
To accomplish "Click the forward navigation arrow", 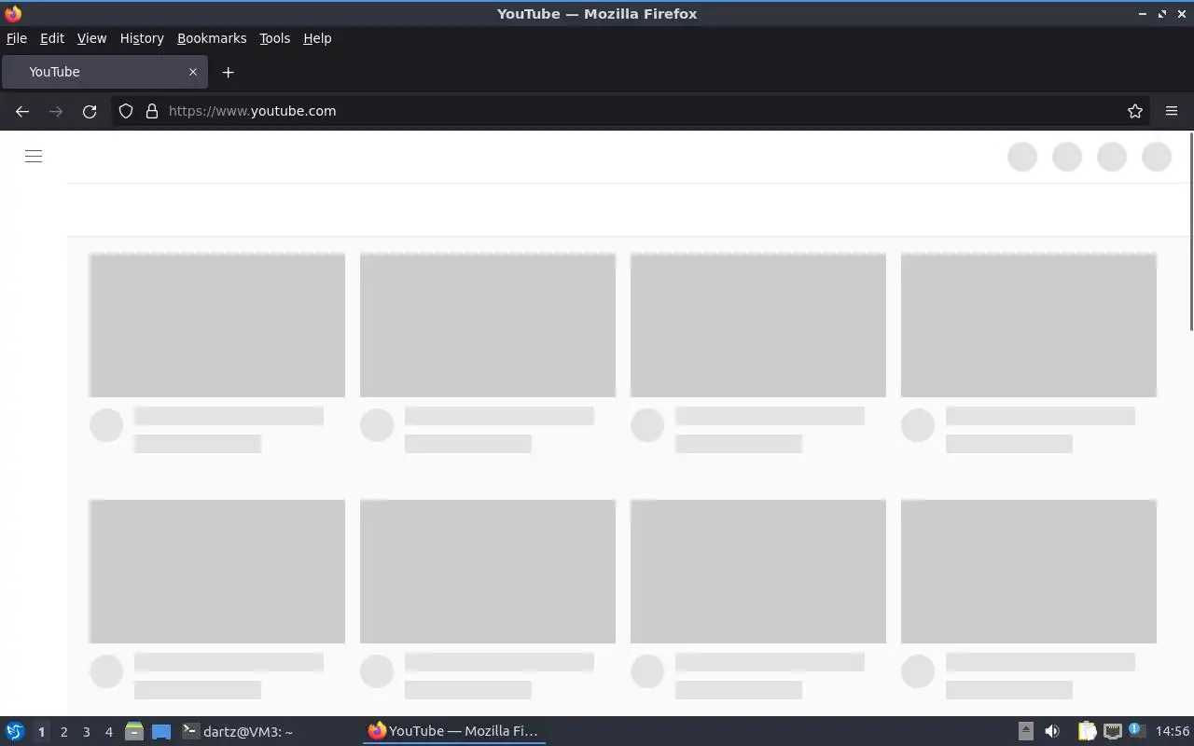I will (x=56, y=111).
